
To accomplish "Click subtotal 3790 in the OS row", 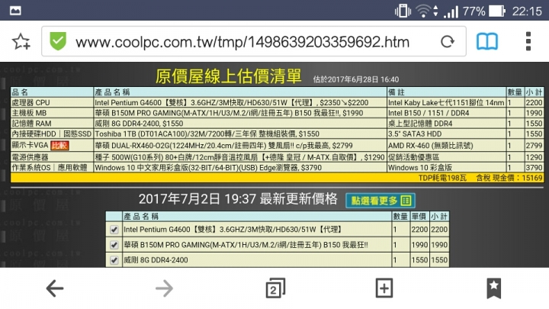I will (x=534, y=167).
